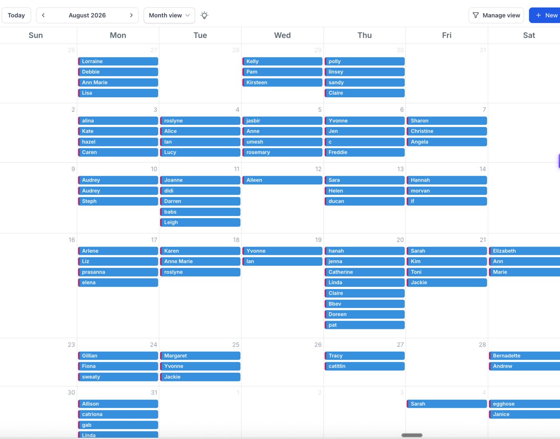Open the sweaty event
Viewport: 560px width, 439px height.
(x=118, y=377)
